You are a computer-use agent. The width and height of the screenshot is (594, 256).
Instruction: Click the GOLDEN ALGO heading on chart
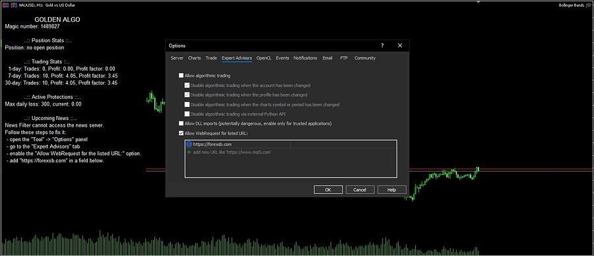pos(57,20)
